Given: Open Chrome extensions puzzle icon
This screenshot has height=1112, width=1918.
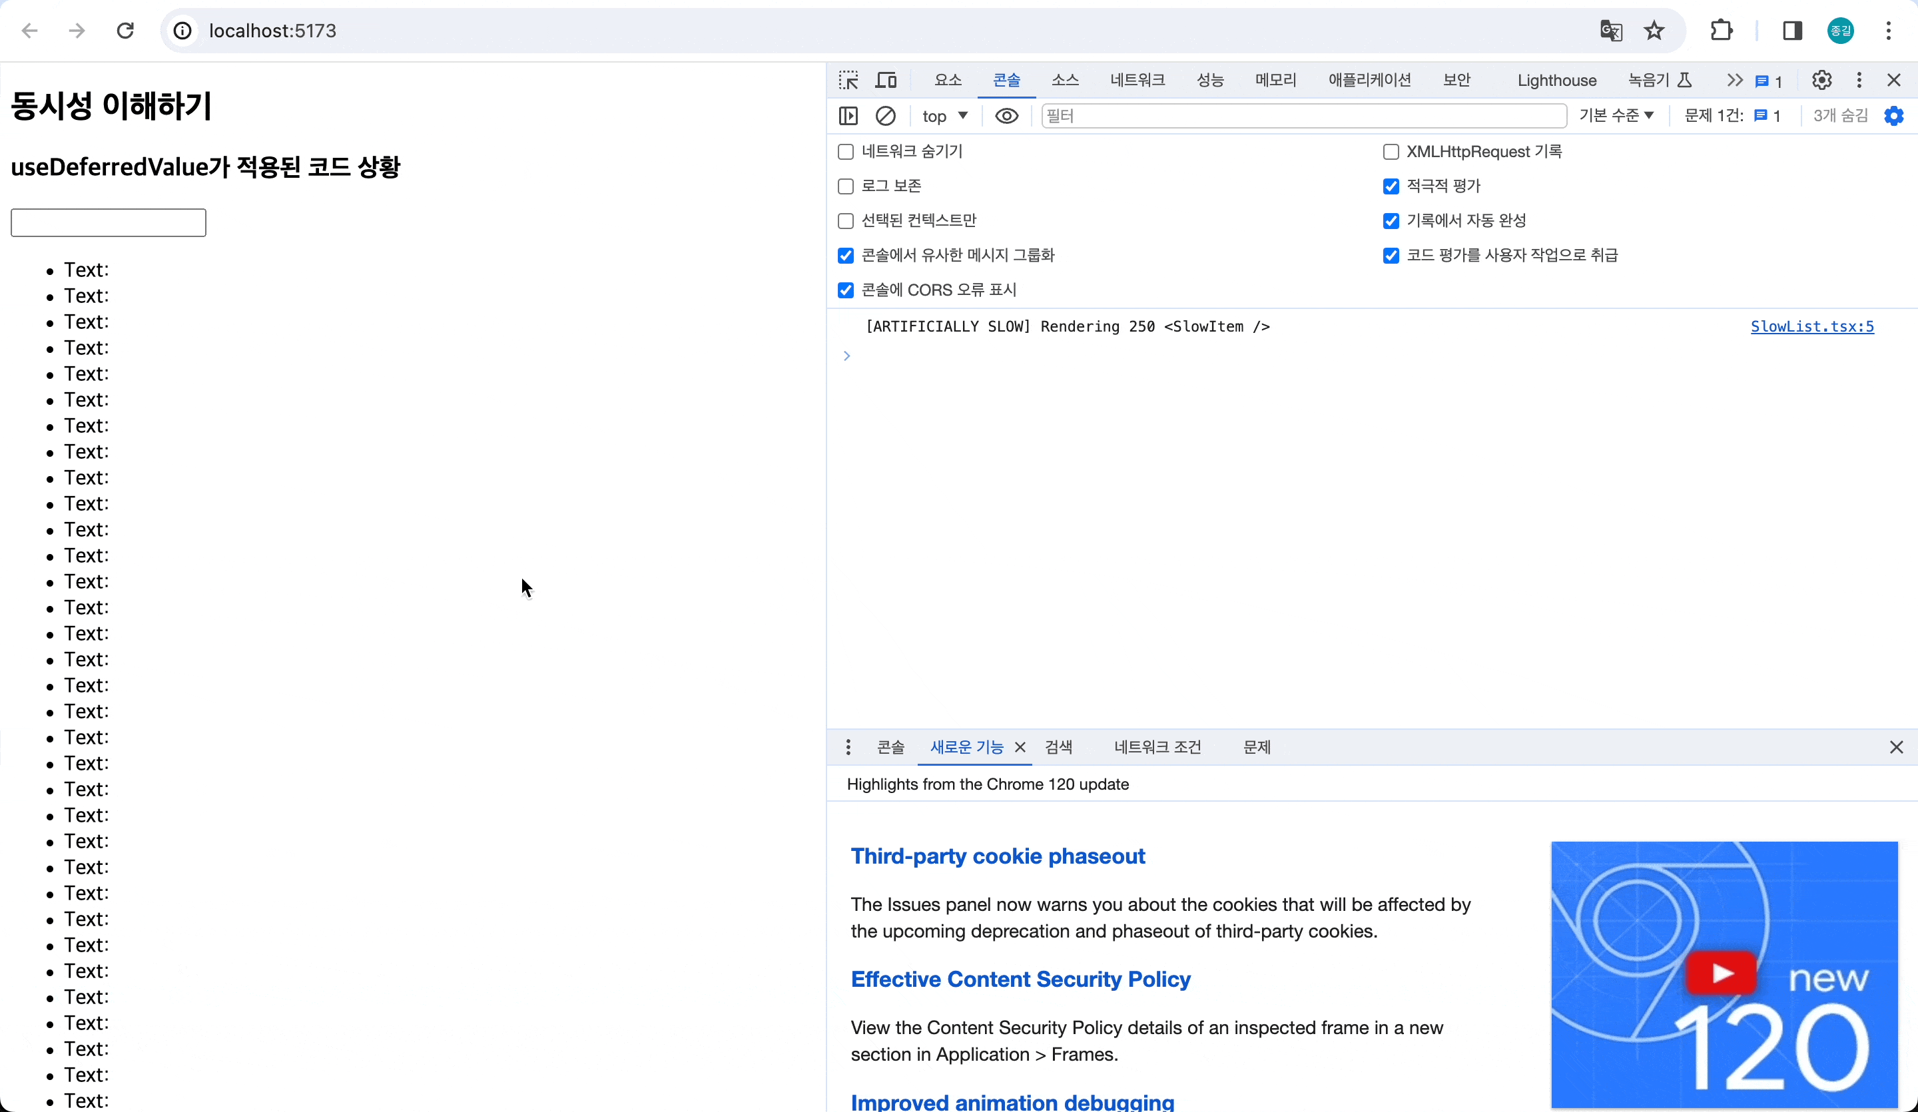Looking at the screenshot, I should tap(1721, 31).
